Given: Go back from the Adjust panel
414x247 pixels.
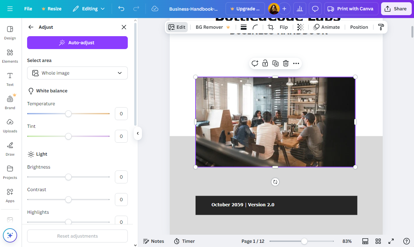Looking at the screenshot, I should (31, 27).
